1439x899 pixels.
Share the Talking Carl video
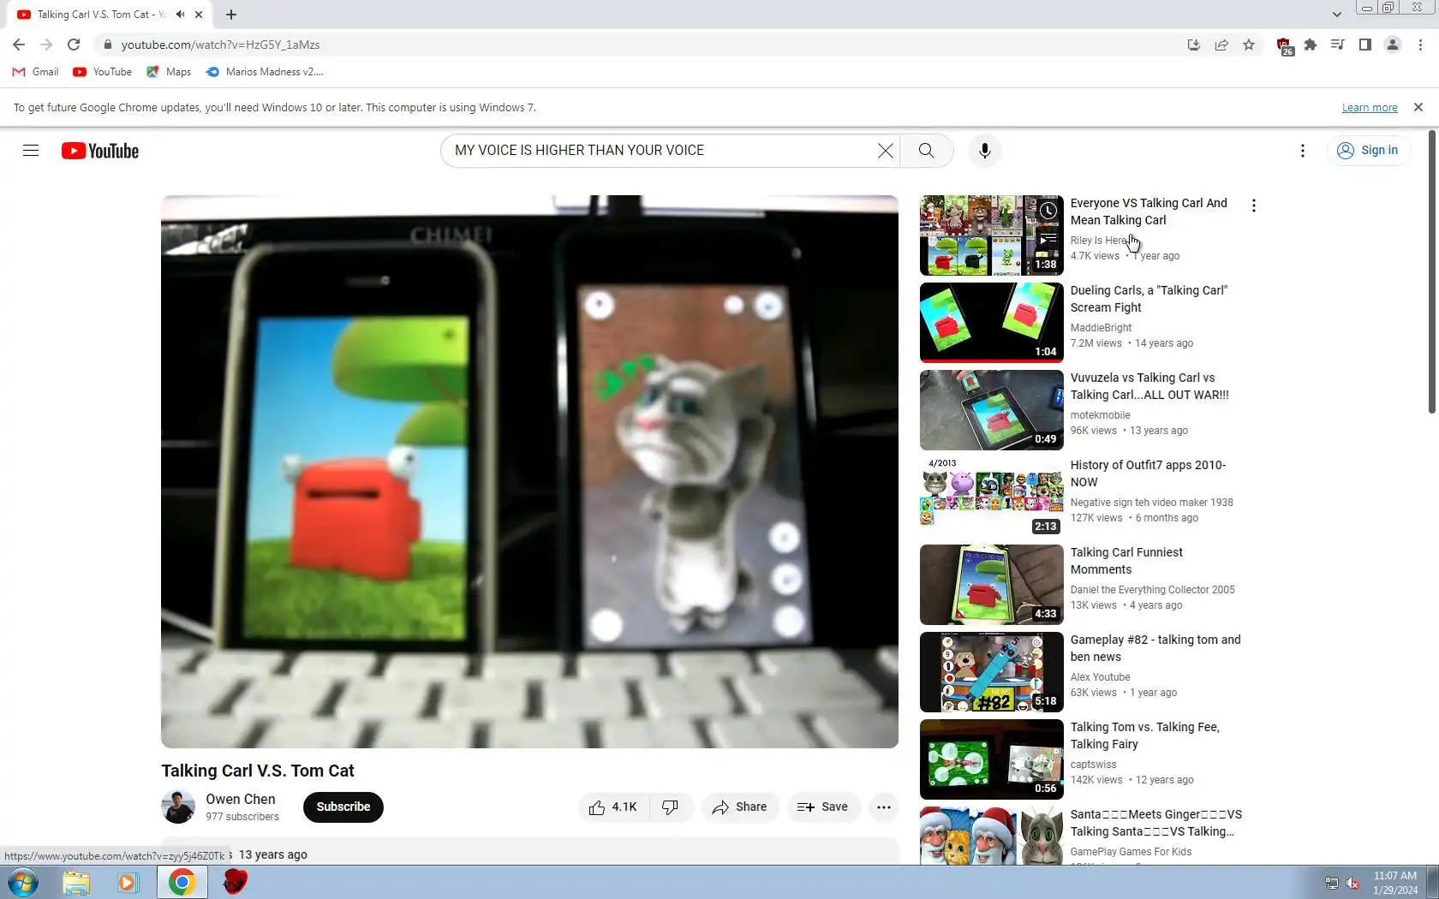(x=740, y=807)
